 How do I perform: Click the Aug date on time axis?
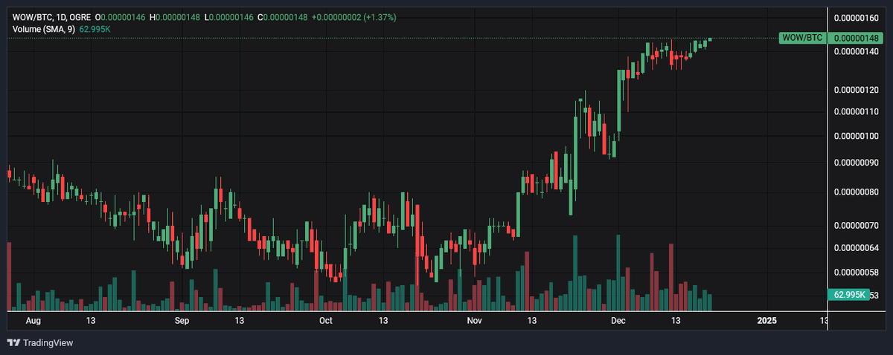pyautogui.click(x=33, y=321)
